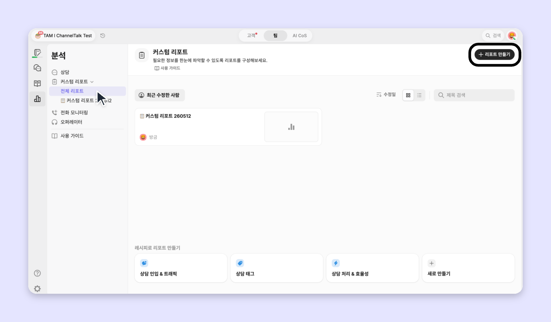Open the settings gear icon
The height and width of the screenshot is (322, 551).
click(x=37, y=289)
